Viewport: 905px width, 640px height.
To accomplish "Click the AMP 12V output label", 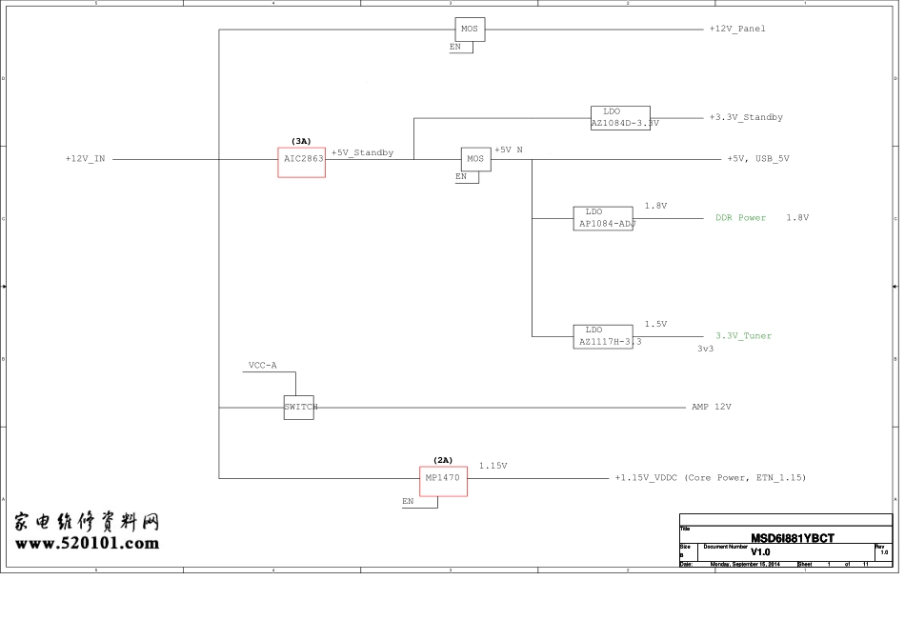I will pos(711,407).
